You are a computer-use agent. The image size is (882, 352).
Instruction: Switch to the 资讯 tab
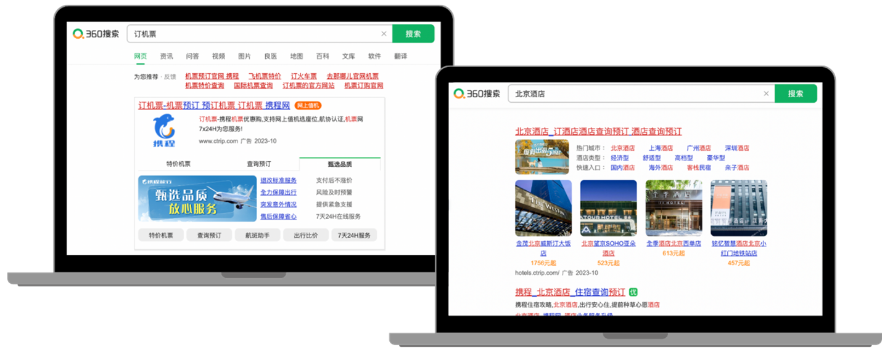tap(167, 56)
